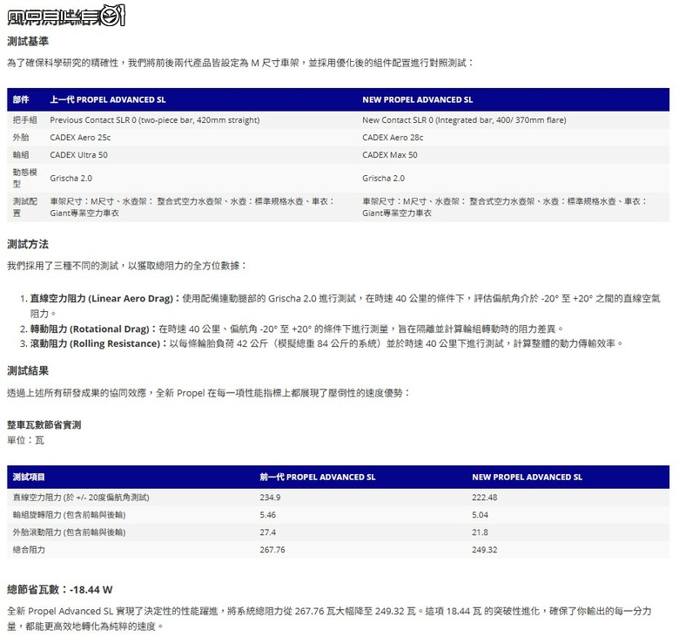Click the 249.32 total in the results table
Image resolution: width=679 pixels, height=637 pixels.
tap(485, 549)
